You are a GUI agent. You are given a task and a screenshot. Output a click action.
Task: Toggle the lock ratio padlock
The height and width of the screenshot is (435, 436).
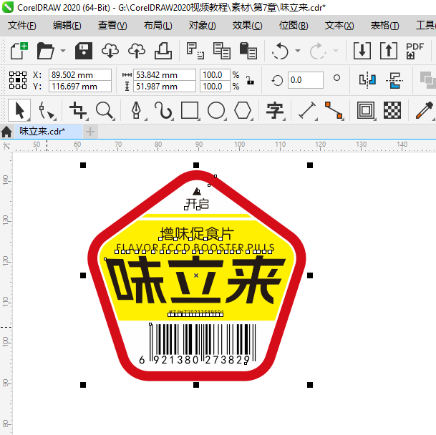click(x=251, y=80)
